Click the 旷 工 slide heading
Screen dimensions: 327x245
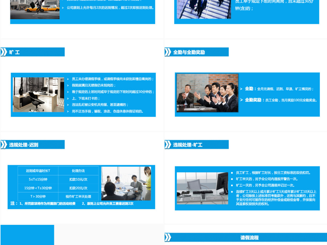[x=14, y=52]
